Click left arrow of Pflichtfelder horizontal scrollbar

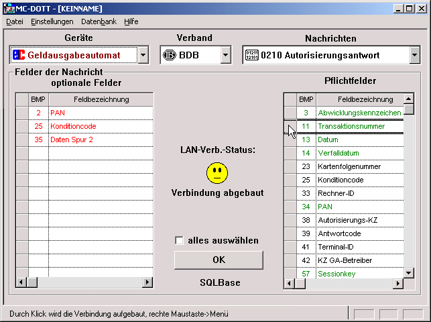point(289,284)
